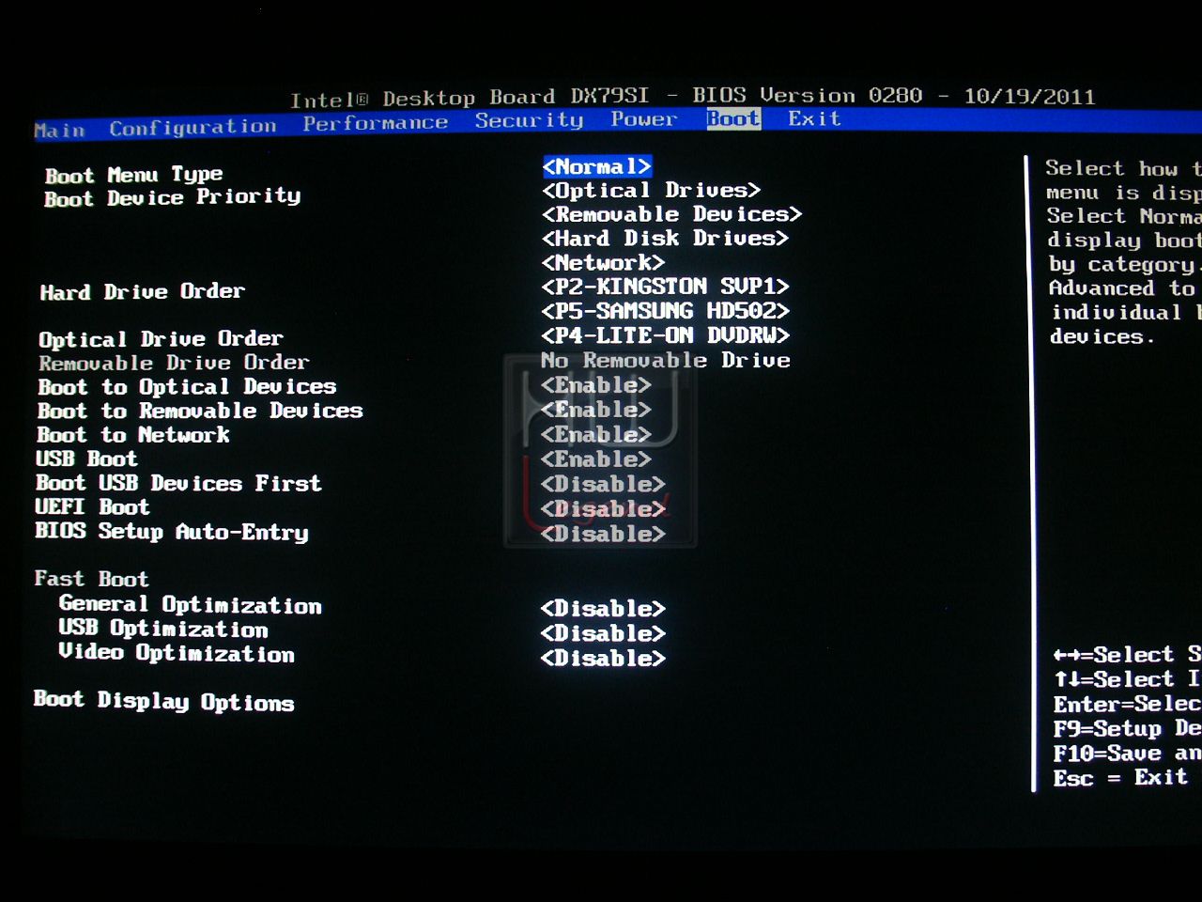Click the No Removable Drive text
Image resolution: width=1202 pixels, height=902 pixels.
(665, 361)
